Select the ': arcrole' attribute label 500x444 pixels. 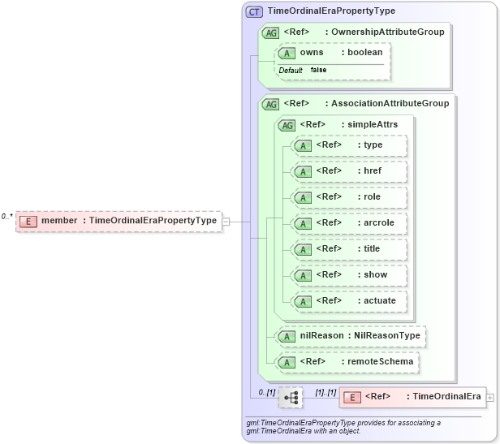pyautogui.click(x=376, y=223)
